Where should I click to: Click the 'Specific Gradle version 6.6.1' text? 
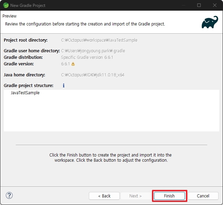tap(87, 57)
